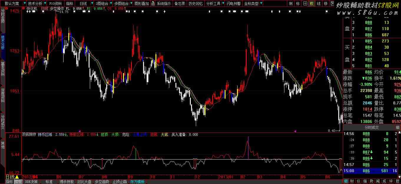Click the 线 line drawing icon

[319, 4]
